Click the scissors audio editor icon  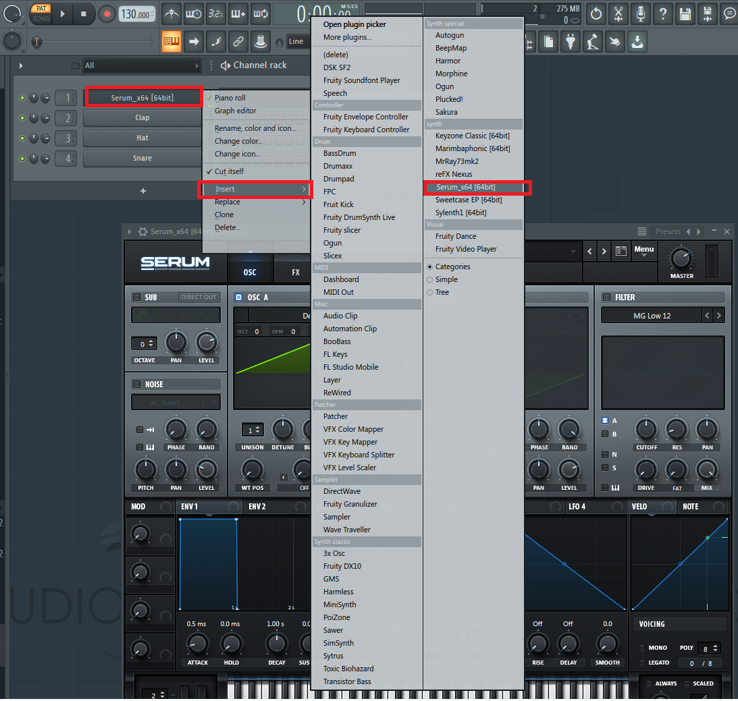coord(618,14)
